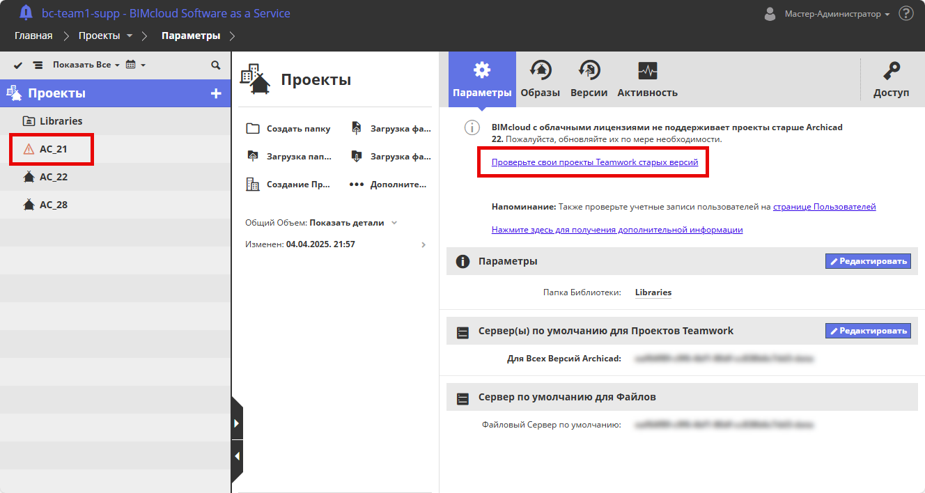Click the chevron after Параметры breadcrumb
The image size is (925, 493).
click(232, 36)
